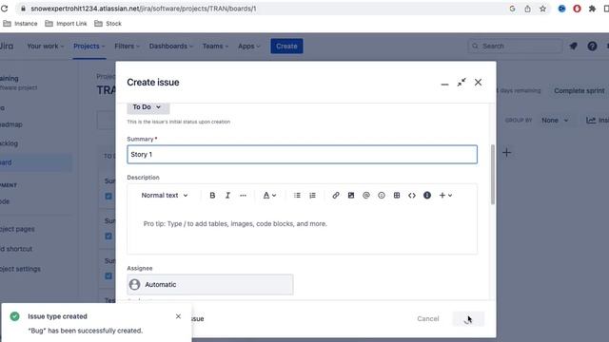Image resolution: width=609 pixels, height=342 pixels.
Task: Open the Automatic assignee dropdown
Action: click(x=210, y=285)
